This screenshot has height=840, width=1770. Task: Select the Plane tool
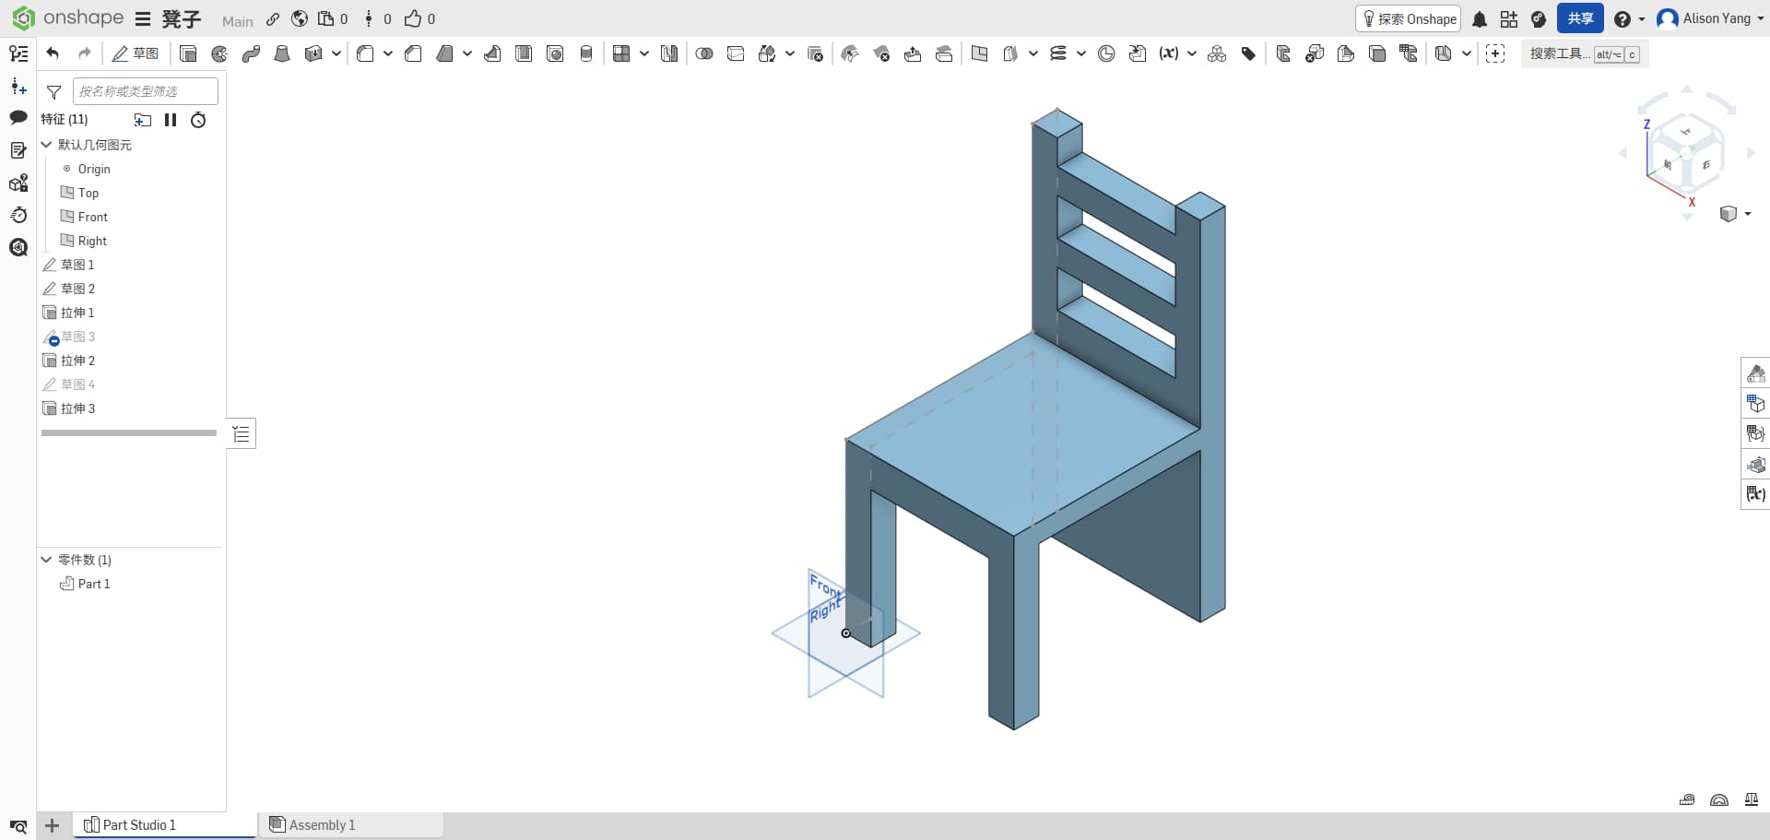979,53
